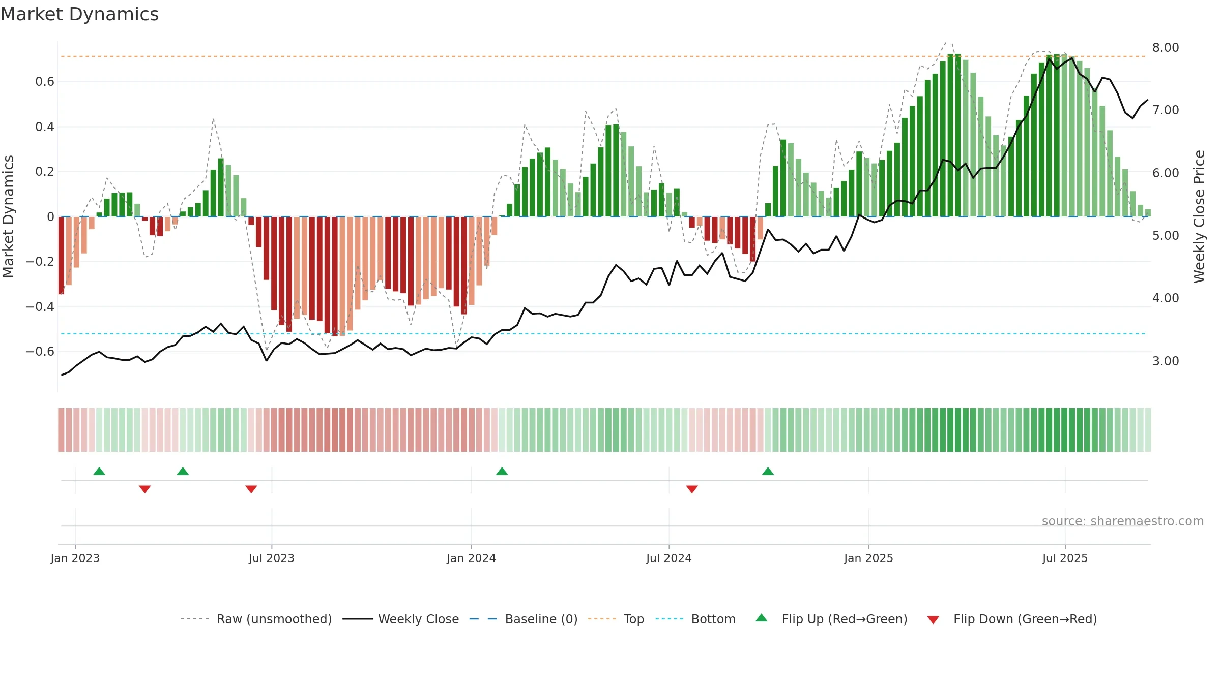
Task: Select the flip-down marker just before Jul 2023
Action: (x=251, y=489)
